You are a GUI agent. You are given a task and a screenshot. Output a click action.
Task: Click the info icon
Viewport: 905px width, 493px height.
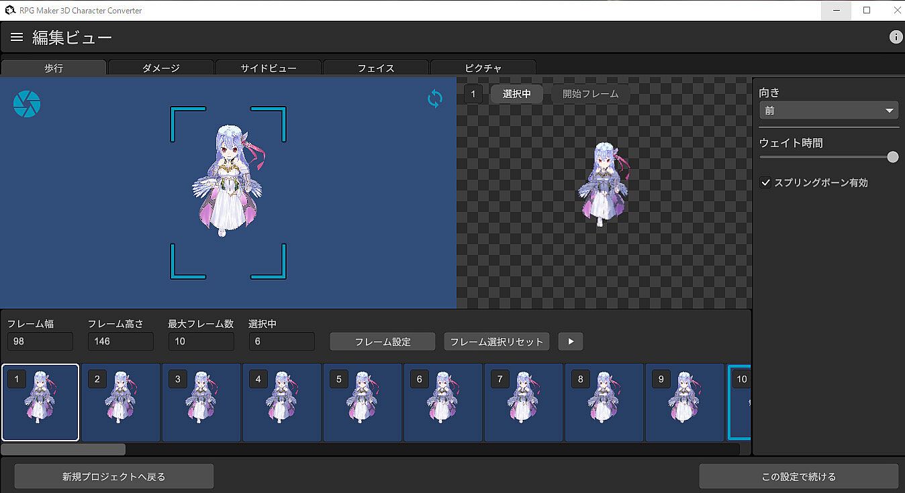[x=896, y=38]
